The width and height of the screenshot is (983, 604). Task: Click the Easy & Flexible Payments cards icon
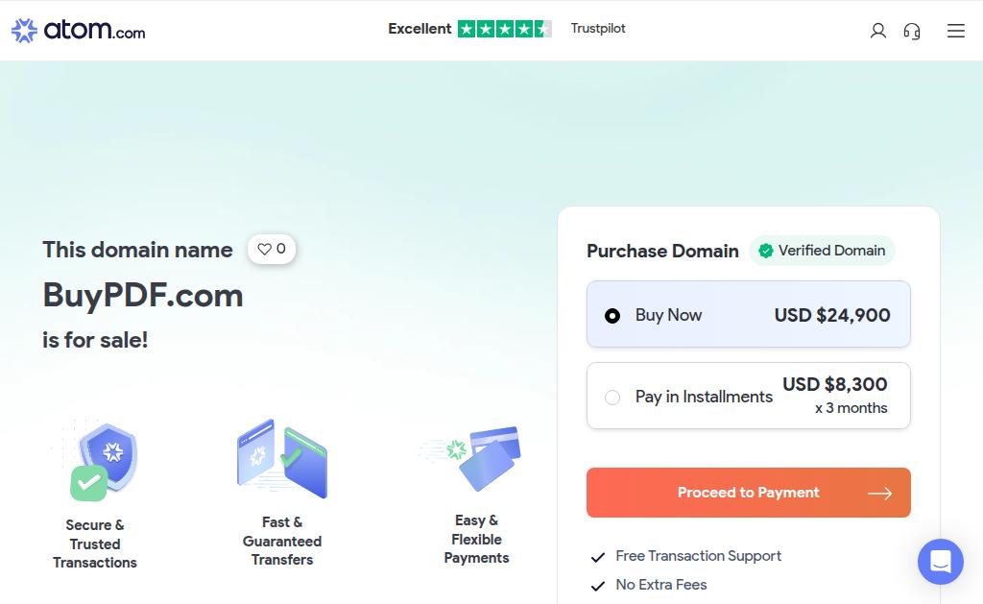pyautogui.click(x=477, y=457)
